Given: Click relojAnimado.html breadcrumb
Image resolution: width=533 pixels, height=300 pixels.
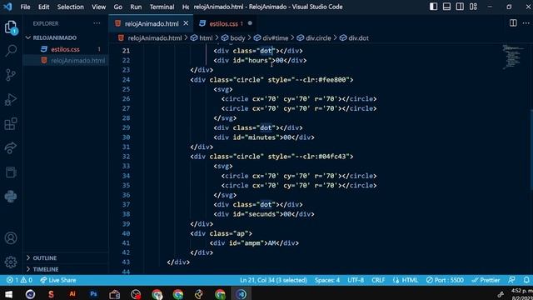Looking at the screenshot, I should tap(154, 38).
